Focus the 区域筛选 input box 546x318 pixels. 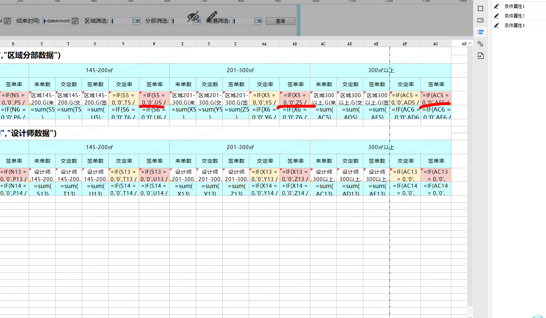(x=121, y=21)
